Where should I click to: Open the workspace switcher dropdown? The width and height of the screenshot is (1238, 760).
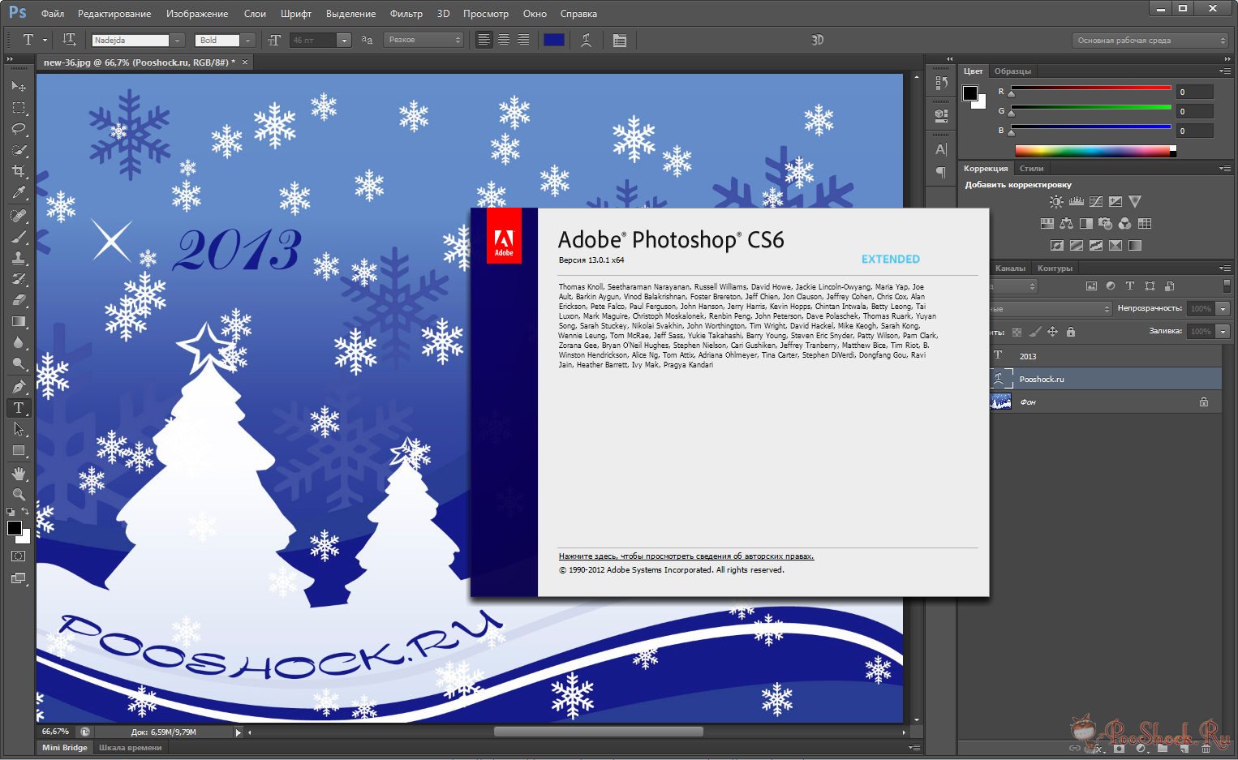(1150, 40)
